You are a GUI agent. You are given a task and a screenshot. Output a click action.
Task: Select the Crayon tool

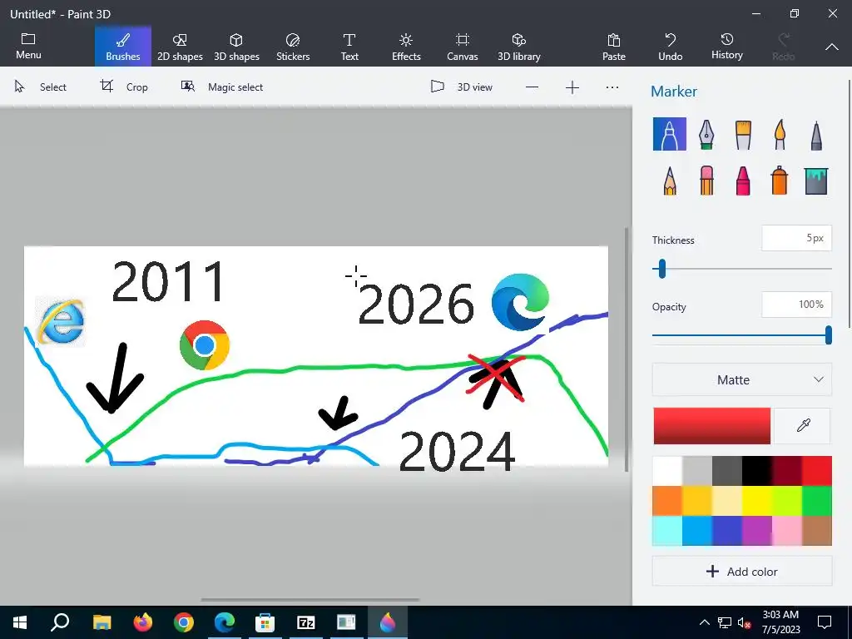point(743,181)
